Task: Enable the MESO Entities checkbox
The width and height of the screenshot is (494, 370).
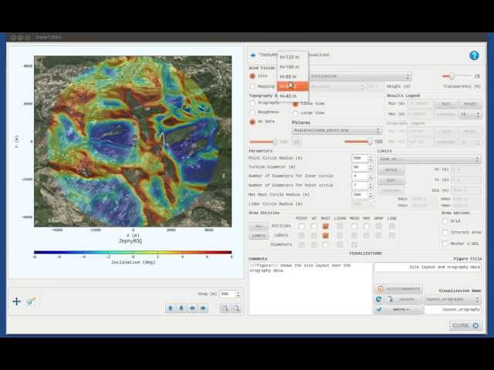Action: tap(354, 226)
